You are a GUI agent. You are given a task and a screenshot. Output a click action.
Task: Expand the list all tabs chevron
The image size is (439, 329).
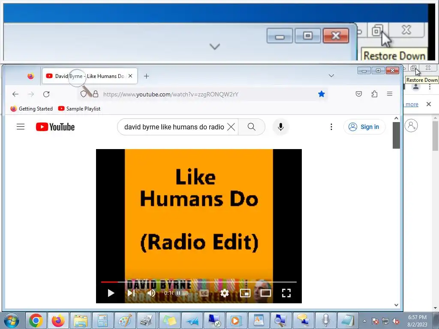pyautogui.click(x=331, y=76)
